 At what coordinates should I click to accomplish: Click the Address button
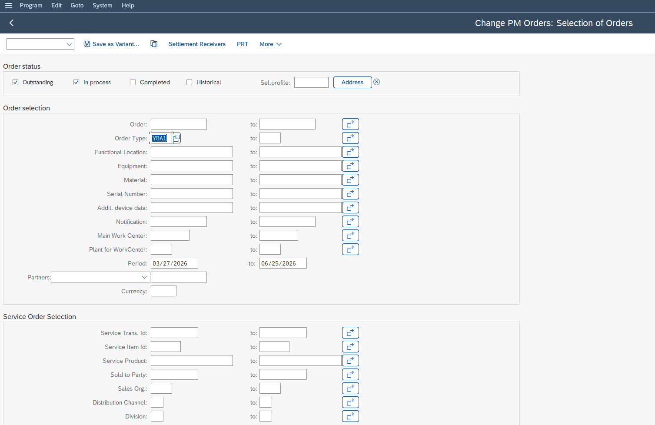[352, 82]
